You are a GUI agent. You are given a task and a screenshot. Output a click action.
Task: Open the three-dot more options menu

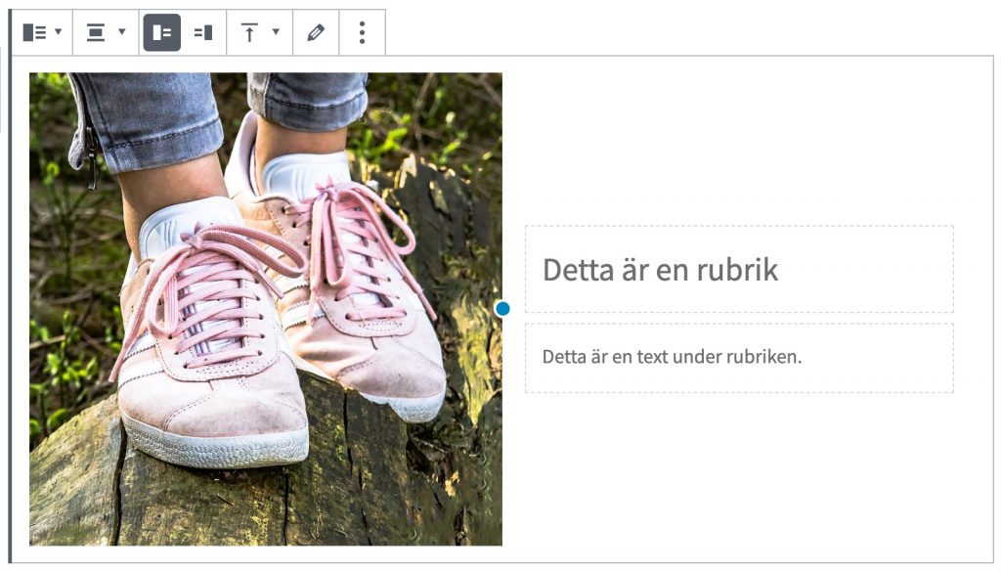point(362,32)
